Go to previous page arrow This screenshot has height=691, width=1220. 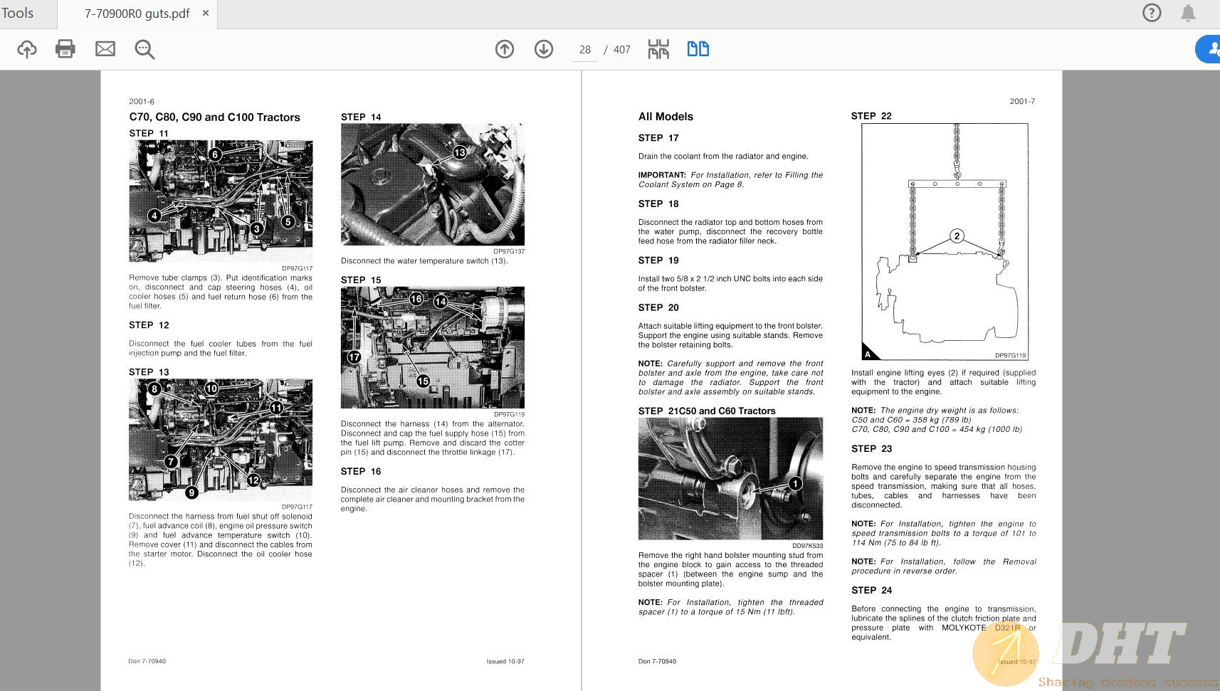[505, 49]
